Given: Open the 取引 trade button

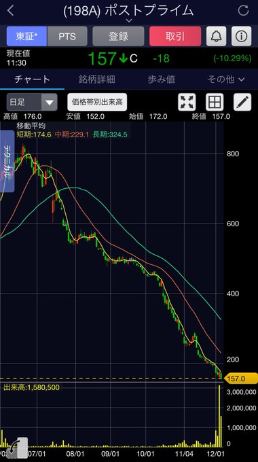Looking at the screenshot, I should [175, 36].
